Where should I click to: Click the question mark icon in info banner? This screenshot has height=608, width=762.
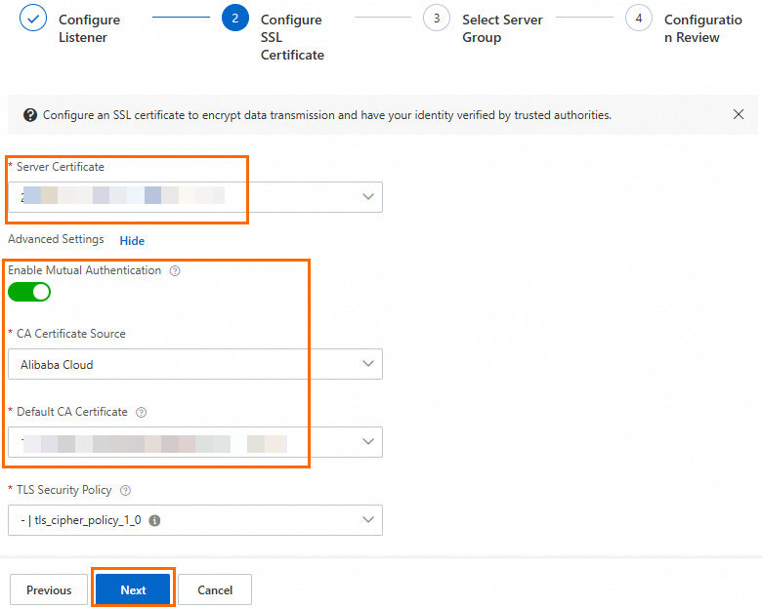click(30, 115)
